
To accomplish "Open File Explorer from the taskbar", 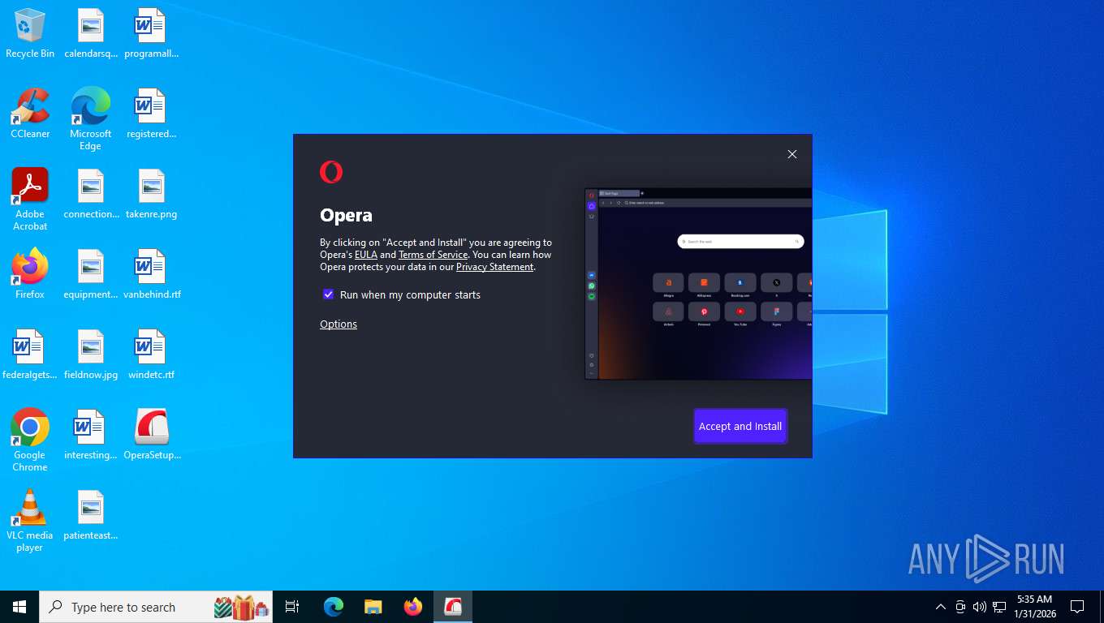I will tap(373, 607).
